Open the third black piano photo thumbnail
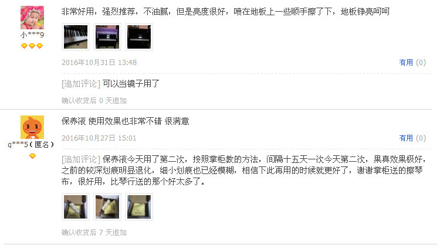Image resolution: width=440 pixels, height=252 pixels. (139, 37)
